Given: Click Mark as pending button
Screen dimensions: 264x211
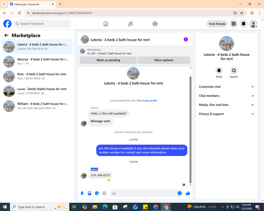Looking at the screenshot, I should click(108, 60).
